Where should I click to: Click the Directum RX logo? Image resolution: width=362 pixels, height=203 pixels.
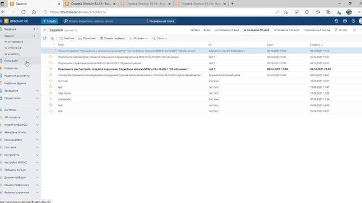[16, 21]
